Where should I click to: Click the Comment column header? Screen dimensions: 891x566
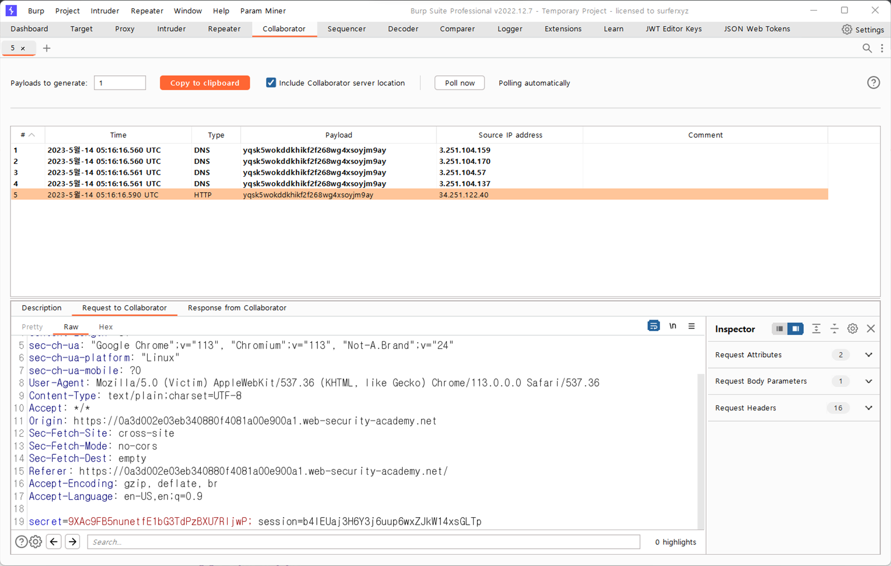705,135
